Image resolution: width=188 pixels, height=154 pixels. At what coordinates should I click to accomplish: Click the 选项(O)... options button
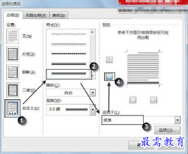[x=167, y=130]
